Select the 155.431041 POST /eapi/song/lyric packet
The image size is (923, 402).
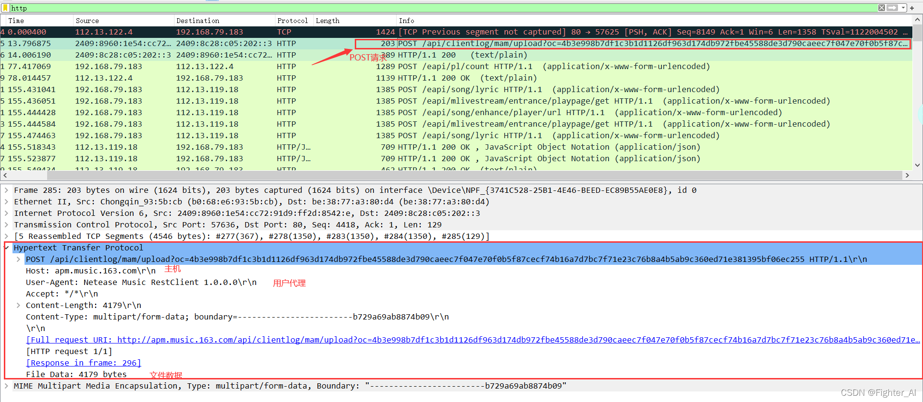456,90
